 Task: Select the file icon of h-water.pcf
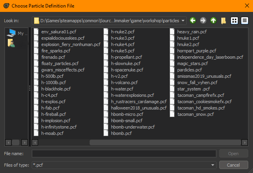106,89
